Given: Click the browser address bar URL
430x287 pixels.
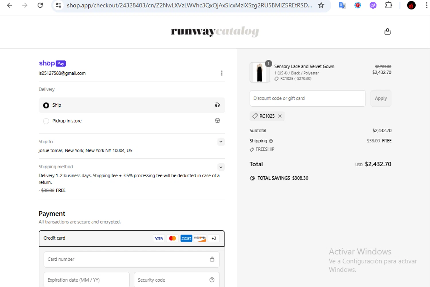Looking at the screenshot, I should tap(189, 5).
